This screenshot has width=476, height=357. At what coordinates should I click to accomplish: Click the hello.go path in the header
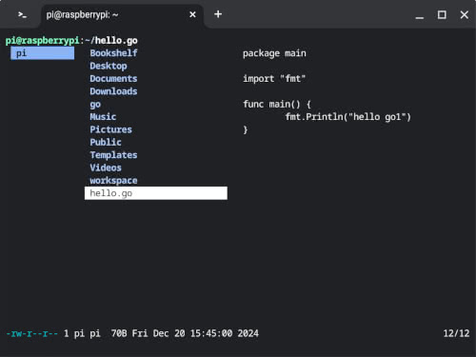pos(116,41)
